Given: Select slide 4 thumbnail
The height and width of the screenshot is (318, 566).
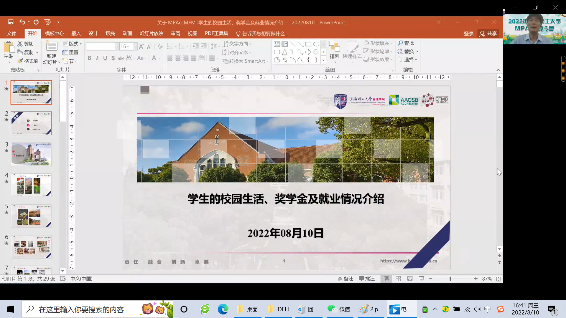Looking at the screenshot, I should point(31,185).
